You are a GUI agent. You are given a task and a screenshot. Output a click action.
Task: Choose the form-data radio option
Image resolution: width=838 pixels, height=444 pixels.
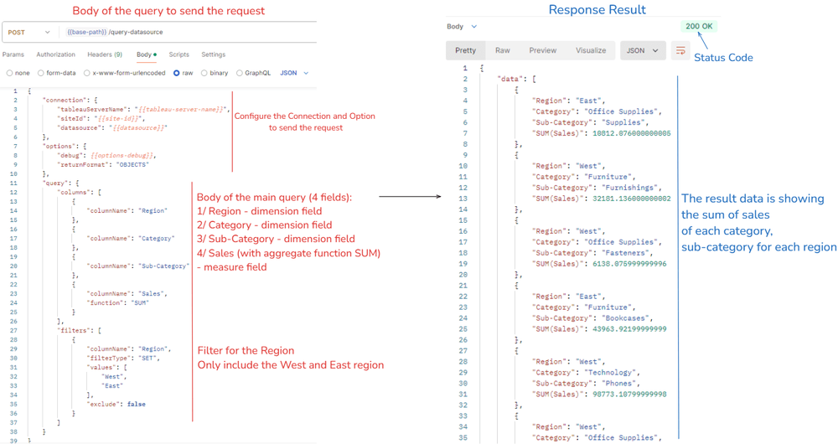click(x=40, y=73)
